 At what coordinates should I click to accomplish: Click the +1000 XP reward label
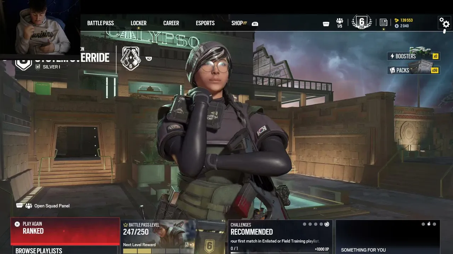click(322, 249)
